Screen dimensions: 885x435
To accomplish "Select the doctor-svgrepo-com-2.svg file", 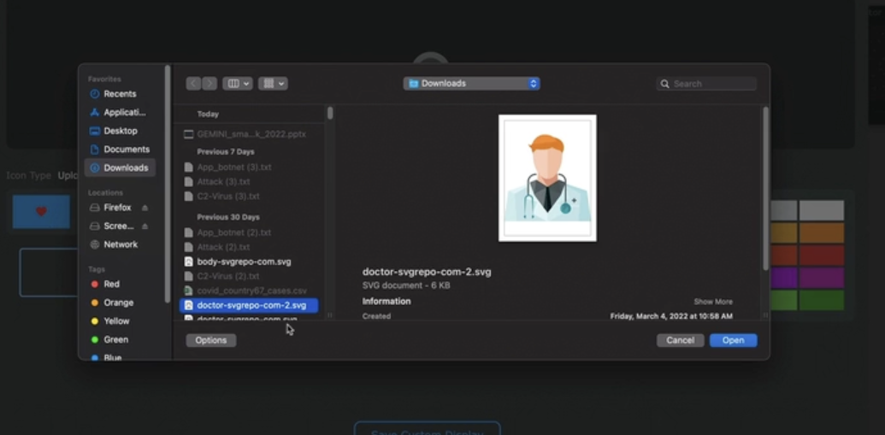I will pyautogui.click(x=251, y=305).
